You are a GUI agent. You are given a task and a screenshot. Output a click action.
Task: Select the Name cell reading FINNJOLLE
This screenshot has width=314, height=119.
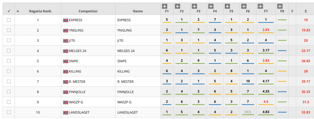pyautogui.click(x=126, y=92)
